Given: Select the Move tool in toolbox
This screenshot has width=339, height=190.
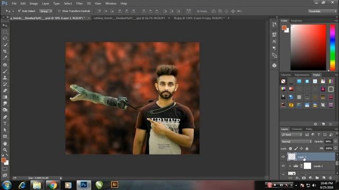Looking at the screenshot, I should tap(5, 25).
